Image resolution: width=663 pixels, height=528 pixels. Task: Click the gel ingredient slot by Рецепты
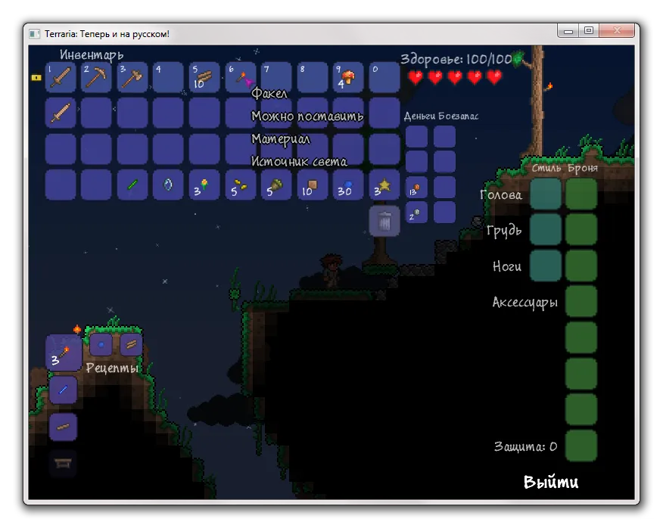tap(101, 344)
